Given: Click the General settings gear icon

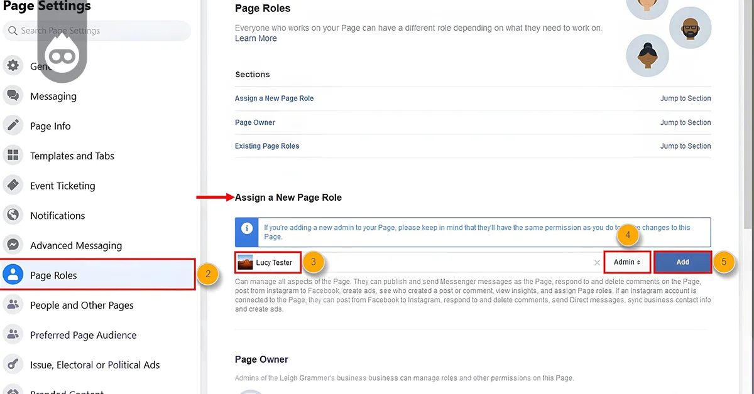Looking at the screenshot, I should click(13, 65).
